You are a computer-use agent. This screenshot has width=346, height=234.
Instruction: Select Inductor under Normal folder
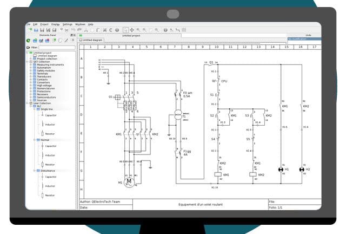[50, 155]
